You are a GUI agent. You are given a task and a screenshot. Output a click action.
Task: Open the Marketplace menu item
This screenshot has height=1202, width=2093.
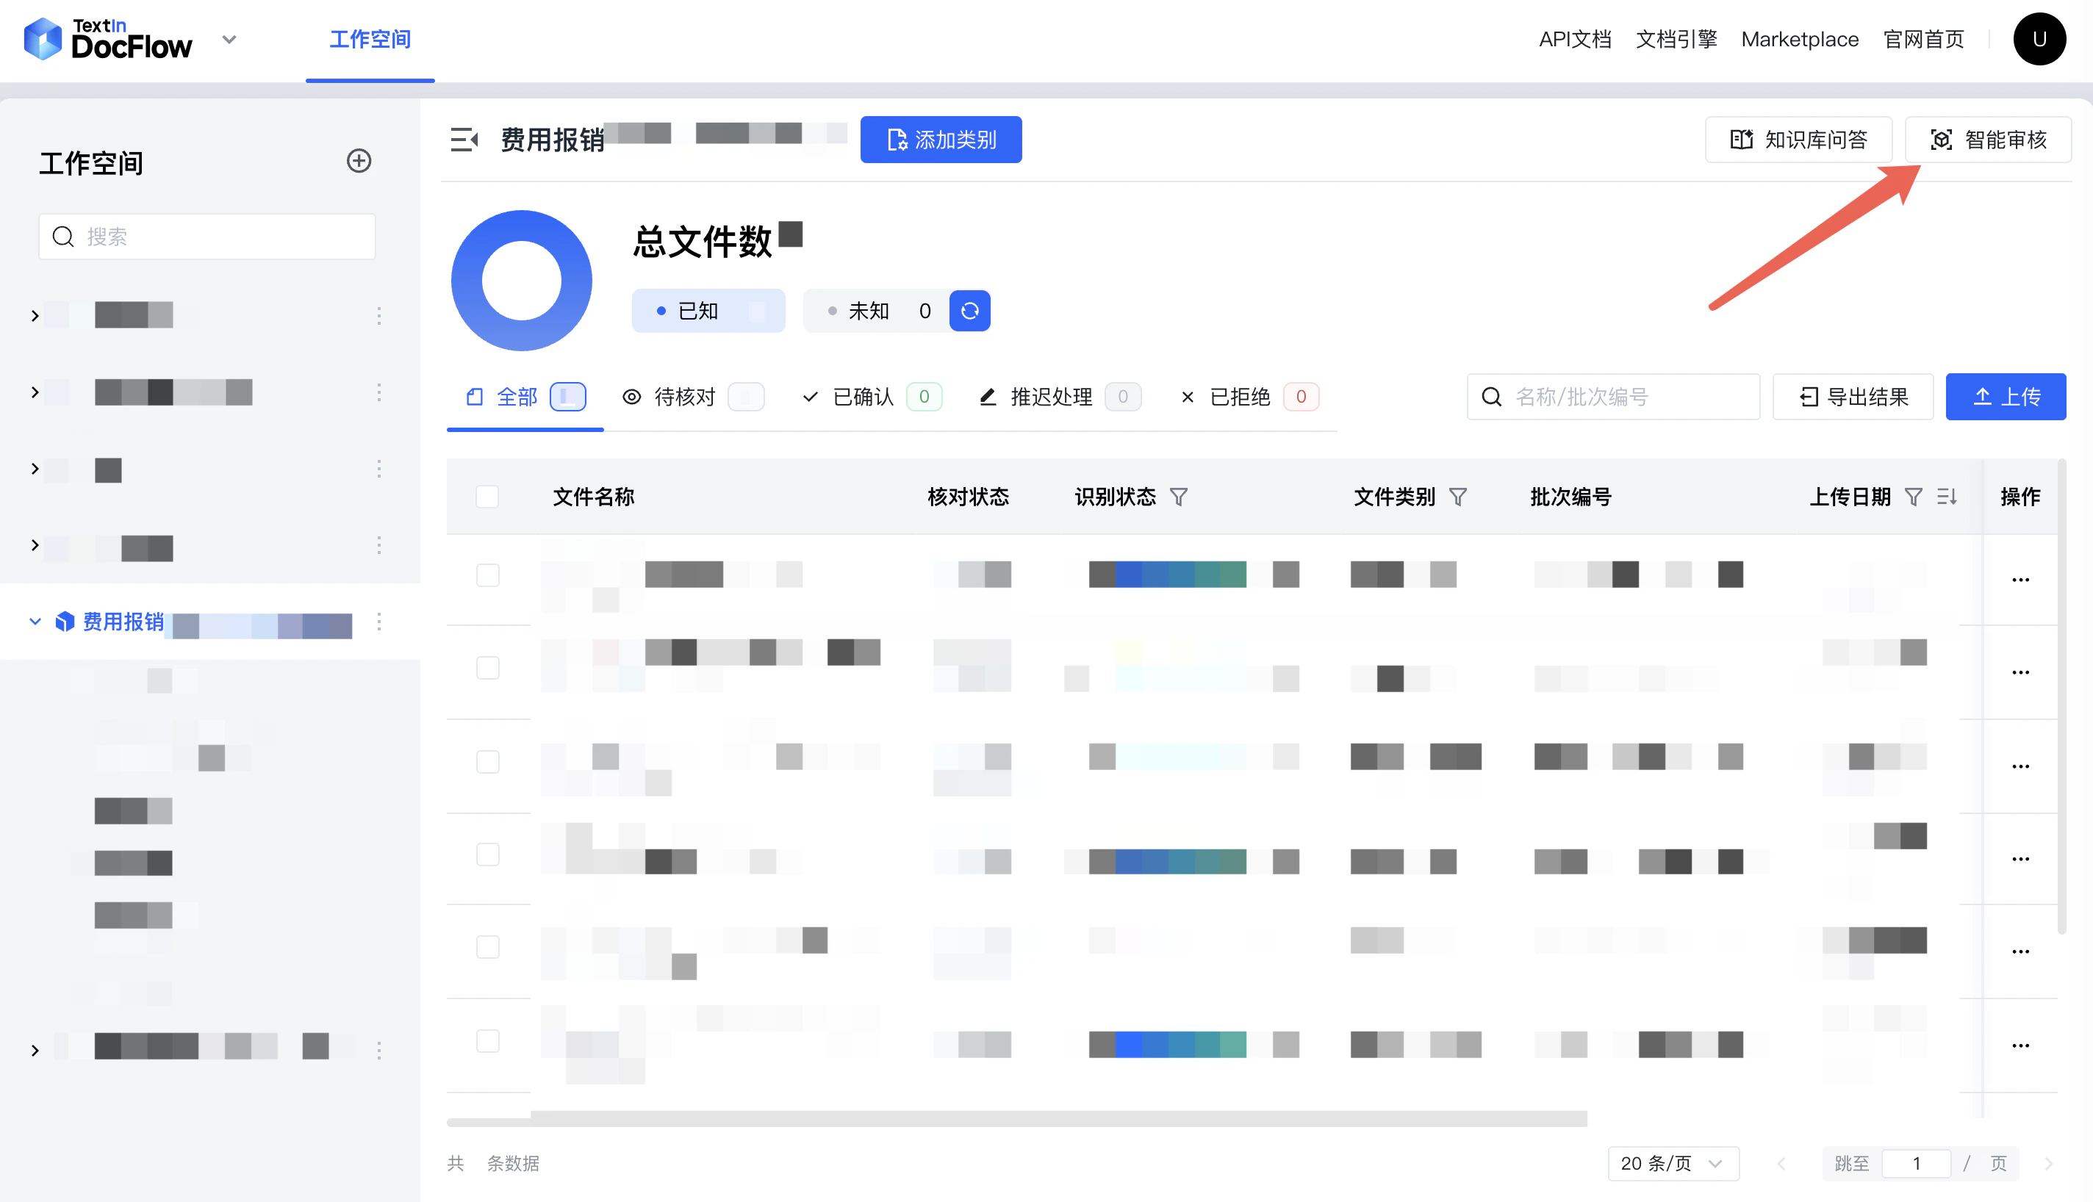point(1800,39)
